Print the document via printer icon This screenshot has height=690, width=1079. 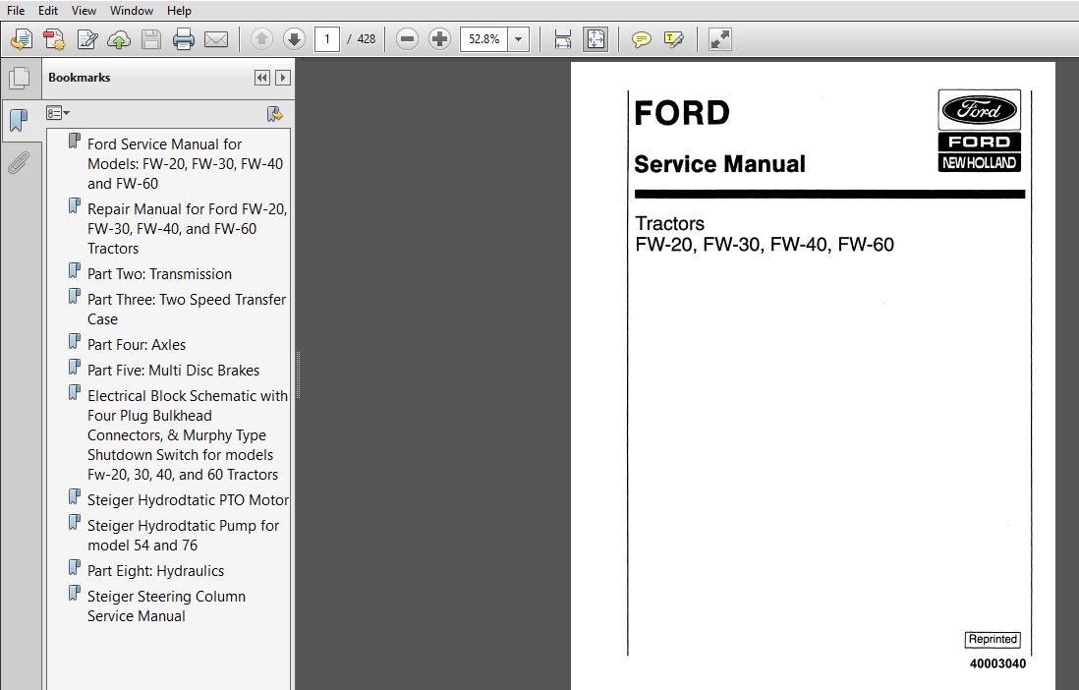[183, 39]
